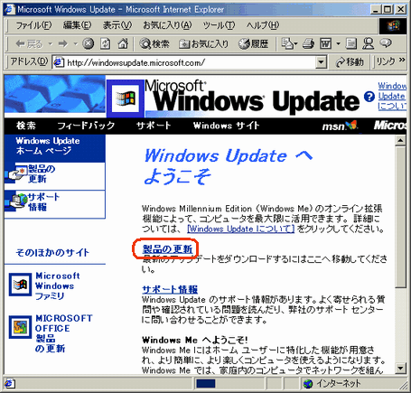The image size is (411, 393).
Task: Click the Go (移動) button
Action: pyautogui.click(x=350, y=62)
